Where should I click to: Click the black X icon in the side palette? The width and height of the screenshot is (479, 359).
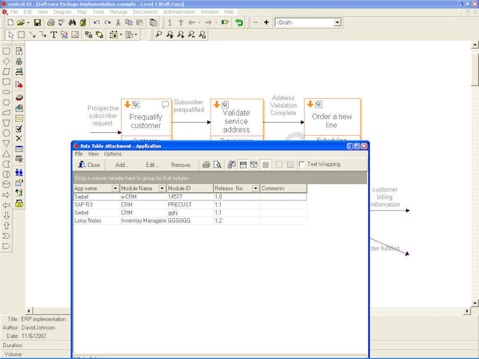pyautogui.click(x=19, y=139)
